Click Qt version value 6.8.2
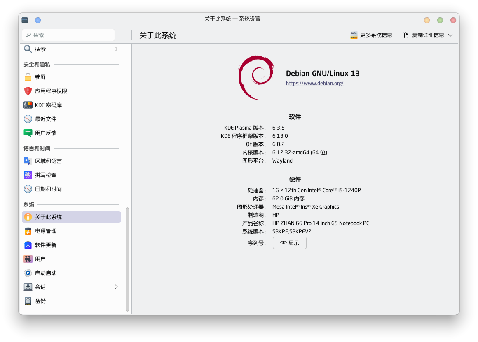478x342 pixels. [278, 144]
